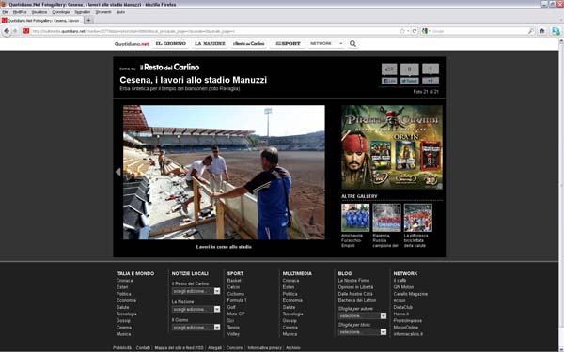Expand the Sfoglia per autore dropdown
Image resolution: width=564 pixels, height=352 pixels.
pyautogui.click(x=362, y=315)
